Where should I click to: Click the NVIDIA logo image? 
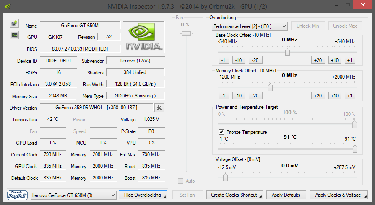pos(144,37)
